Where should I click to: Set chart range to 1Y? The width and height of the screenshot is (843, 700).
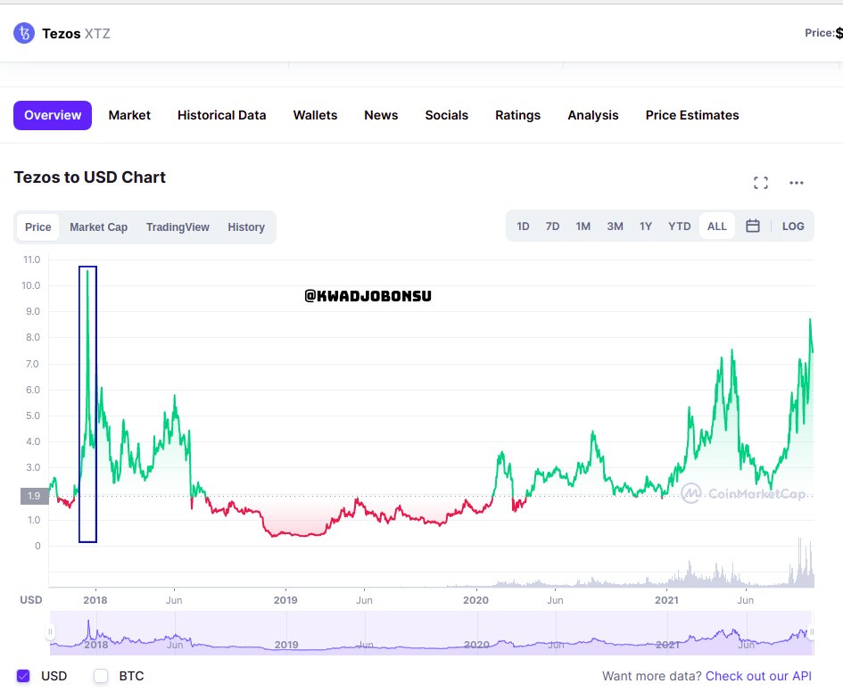pyautogui.click(x=646, y=226)
